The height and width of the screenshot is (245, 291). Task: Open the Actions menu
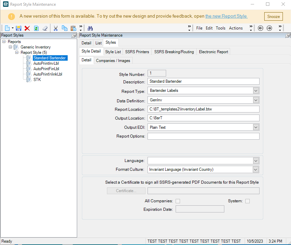236,28
